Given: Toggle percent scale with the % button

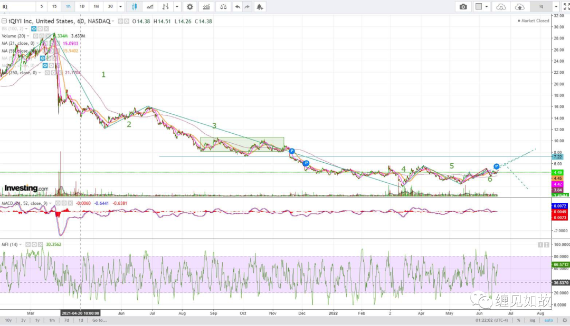Looking at the screenshot, I should tap(518, 320).
